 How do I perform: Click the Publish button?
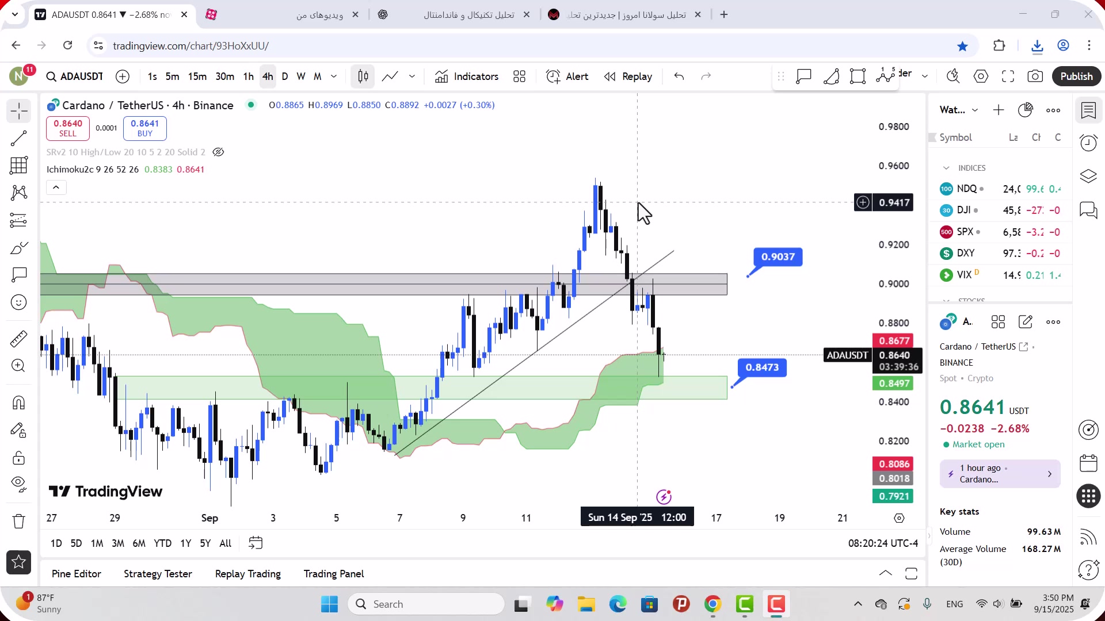point(1076,76)
